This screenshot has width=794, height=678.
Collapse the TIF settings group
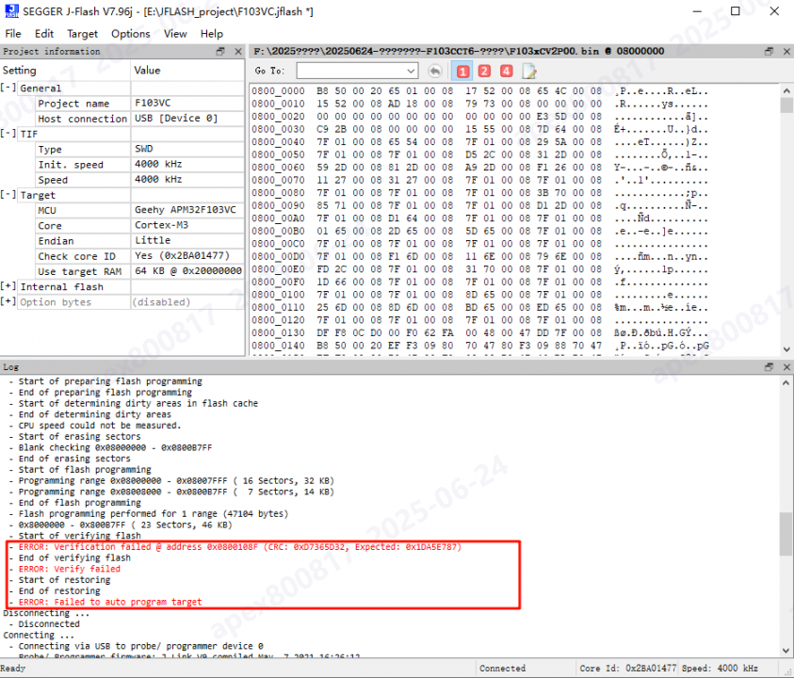pos(8,134)
